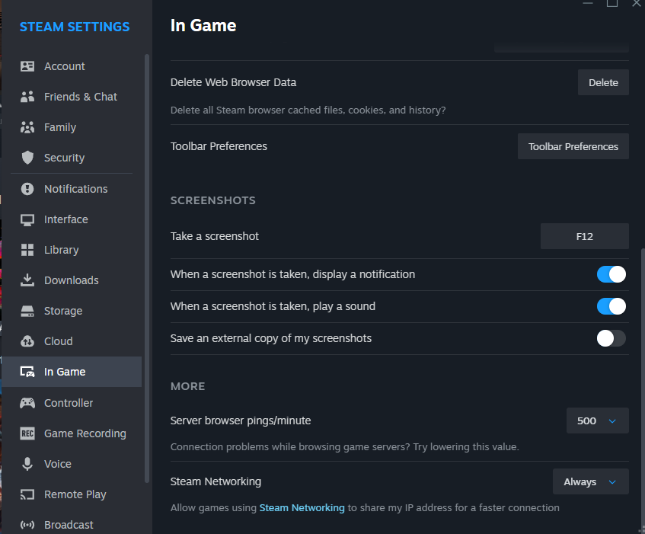Open the Steam Networking Always dropdown
645x534 pixels.
[x=591, y=481]
